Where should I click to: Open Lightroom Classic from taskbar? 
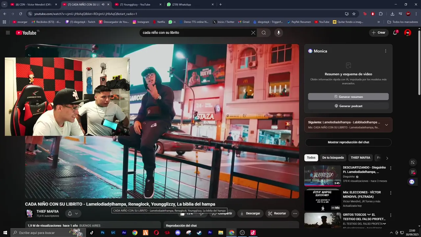[x=113, y=232]
